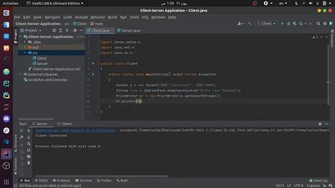
Task: Move up the stack trace with the up arrow
Action: 29,131
